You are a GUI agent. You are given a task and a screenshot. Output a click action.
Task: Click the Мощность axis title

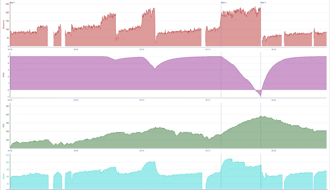click(4, 25)
